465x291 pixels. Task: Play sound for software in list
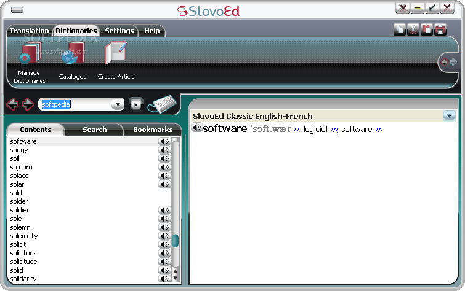[x=164, y=141]
